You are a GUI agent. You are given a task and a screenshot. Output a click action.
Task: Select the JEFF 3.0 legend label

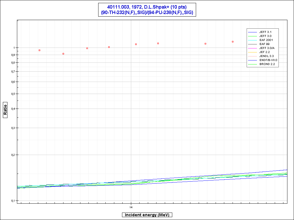(265, 36)
